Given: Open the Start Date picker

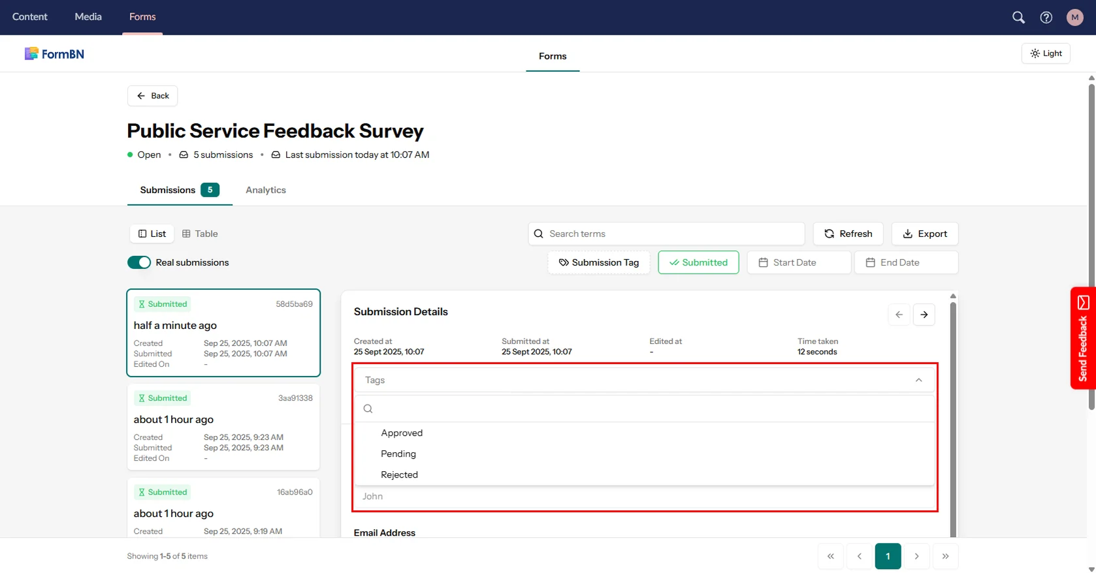Looking at the screenshot, I should pos(799,262).
